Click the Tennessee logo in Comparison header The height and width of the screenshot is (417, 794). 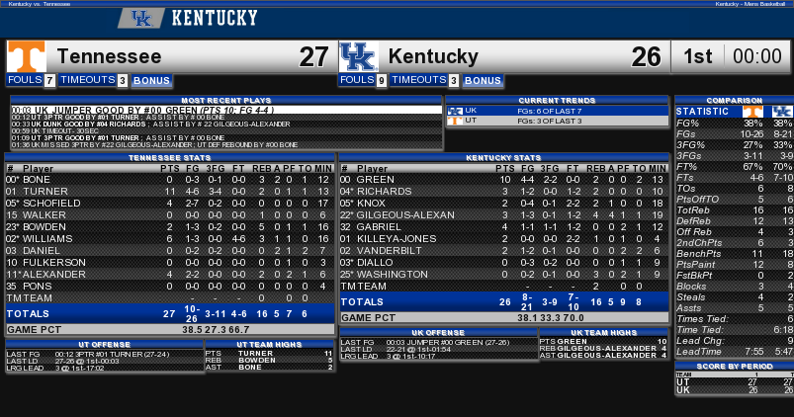pos(753,112)
